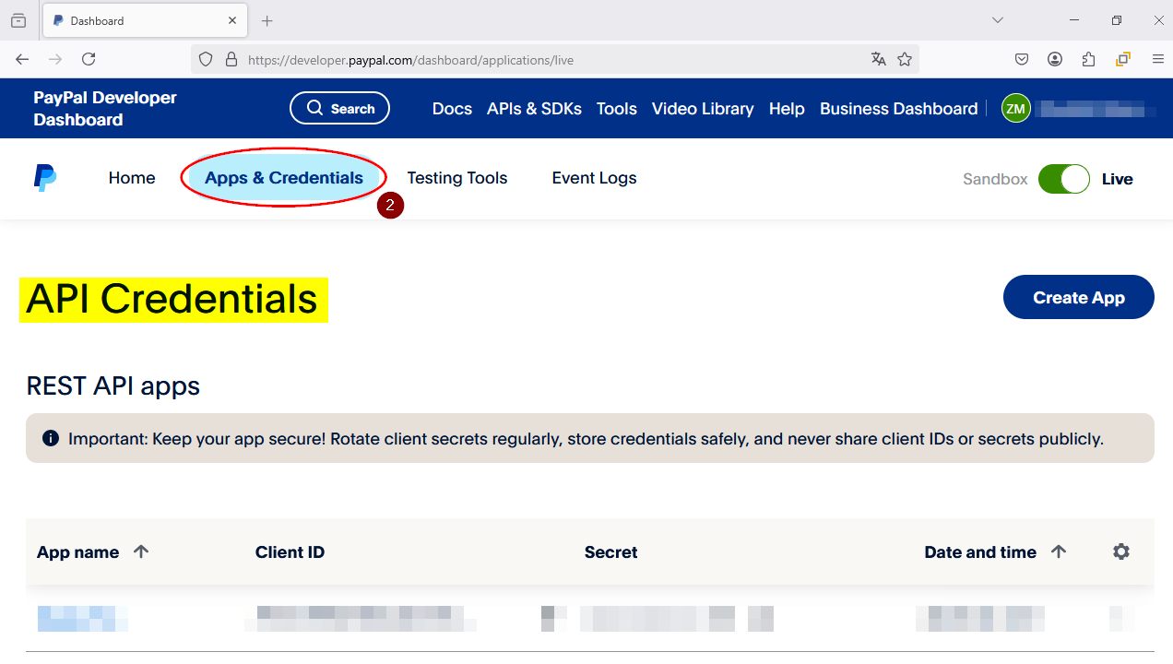Click the ZM user avatar
Screen dimensions: 1173x664
pos(1016,109)
